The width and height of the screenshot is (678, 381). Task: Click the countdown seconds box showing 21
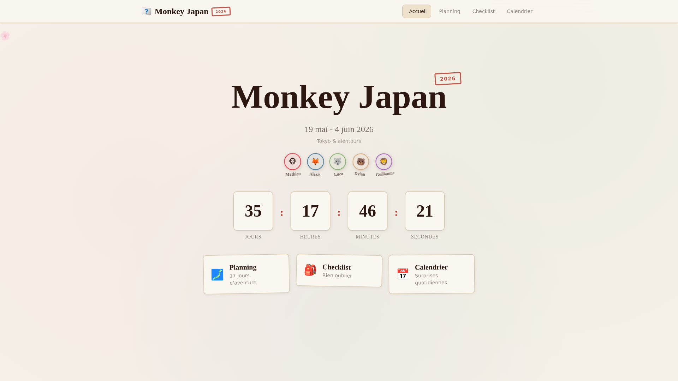pyautogui.click(x=425, y=211)
